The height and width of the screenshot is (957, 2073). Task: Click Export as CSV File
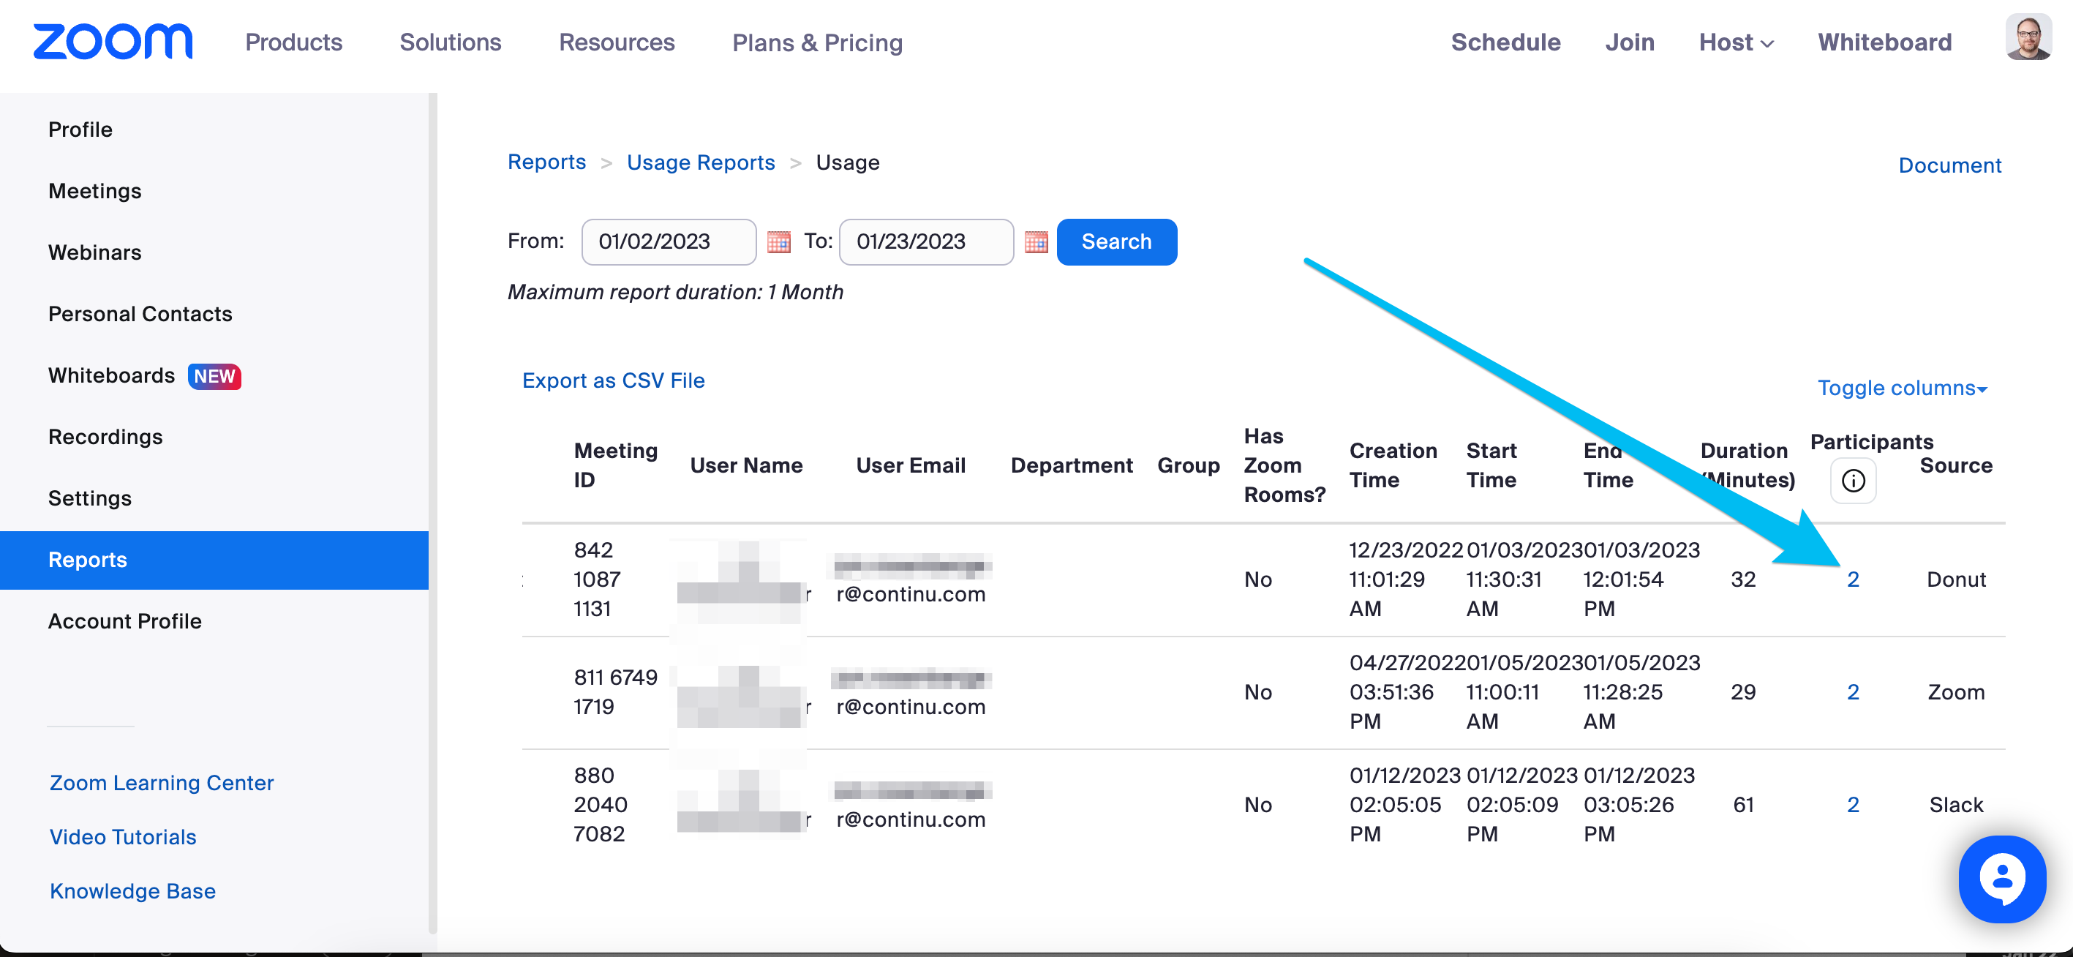pyautogui.click(x=613, y=380)
